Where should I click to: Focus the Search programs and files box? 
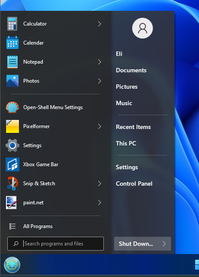[56, 244]
